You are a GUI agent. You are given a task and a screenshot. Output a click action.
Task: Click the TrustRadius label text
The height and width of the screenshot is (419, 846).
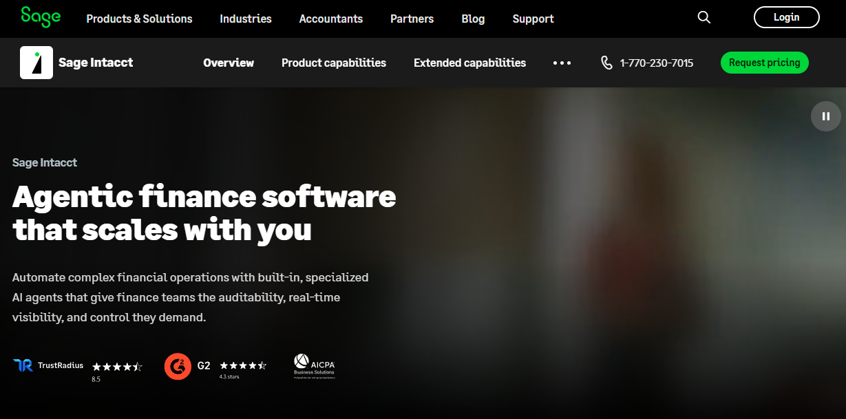pyautogui.click(x=61, y=365)
